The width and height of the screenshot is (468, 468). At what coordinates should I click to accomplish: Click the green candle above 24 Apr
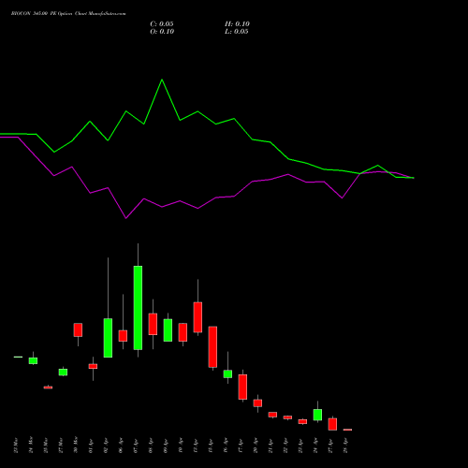tap(317, 415)
